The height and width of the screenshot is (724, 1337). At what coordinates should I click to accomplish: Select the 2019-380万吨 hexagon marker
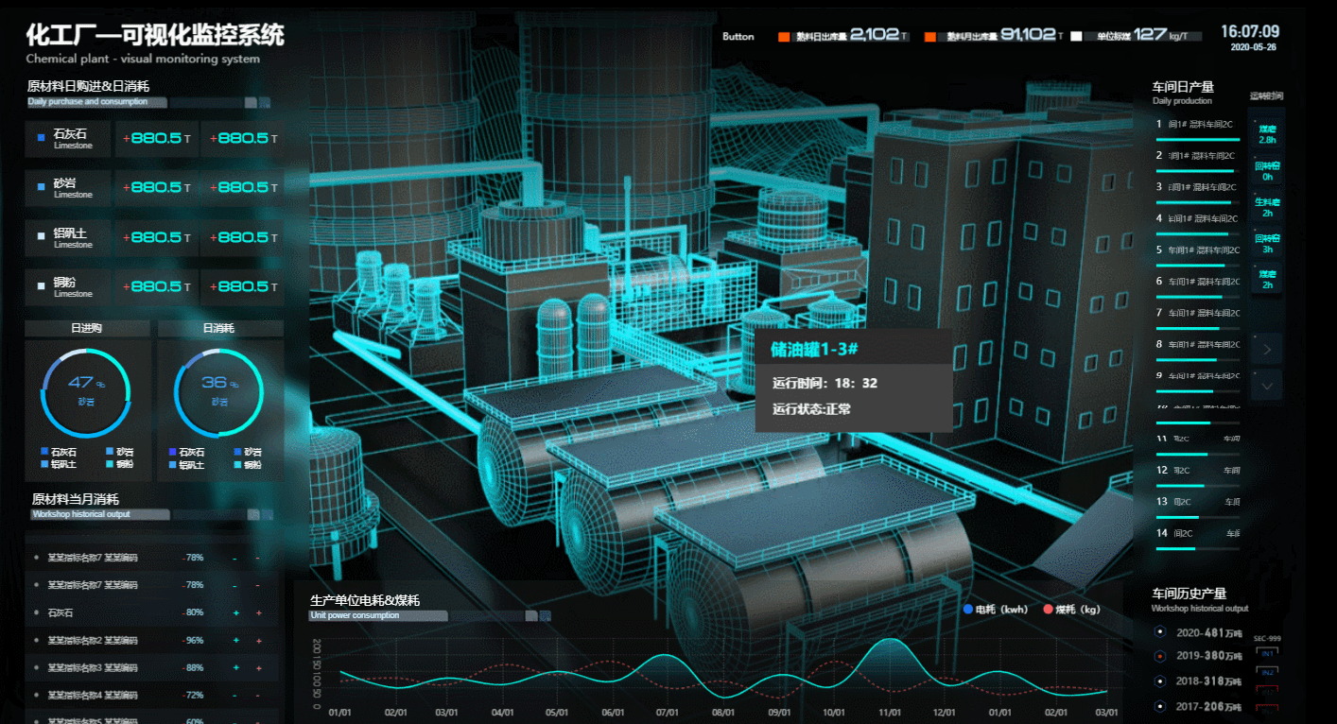(x=1160, y=656)
